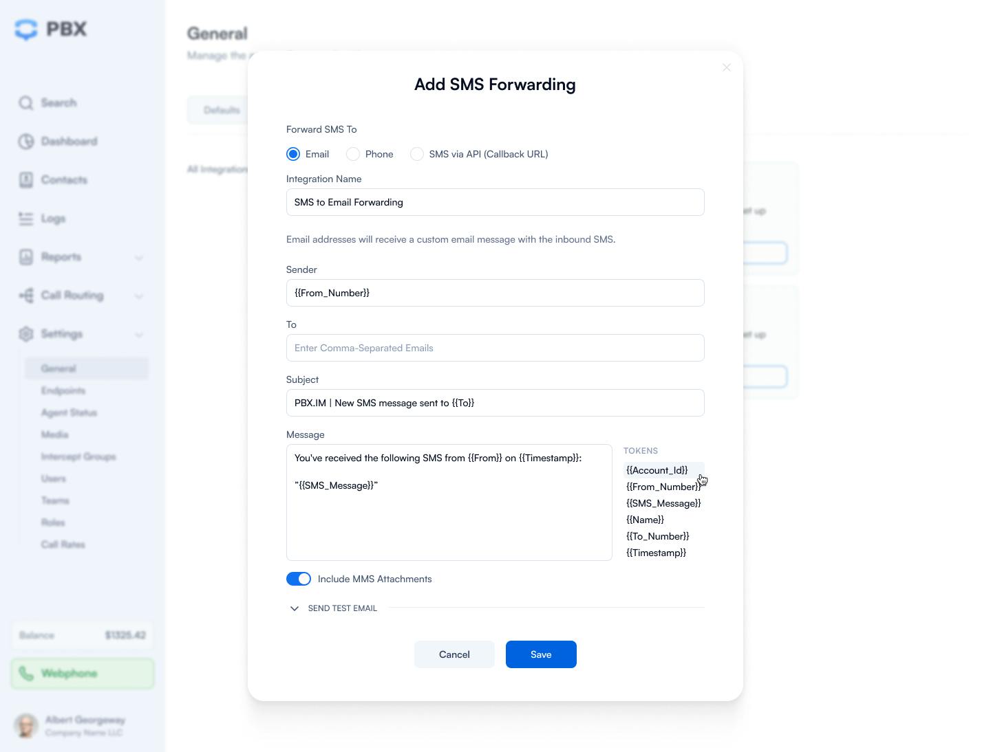Focus the To emails input field
991x752 pixels.
click(495, 348)
